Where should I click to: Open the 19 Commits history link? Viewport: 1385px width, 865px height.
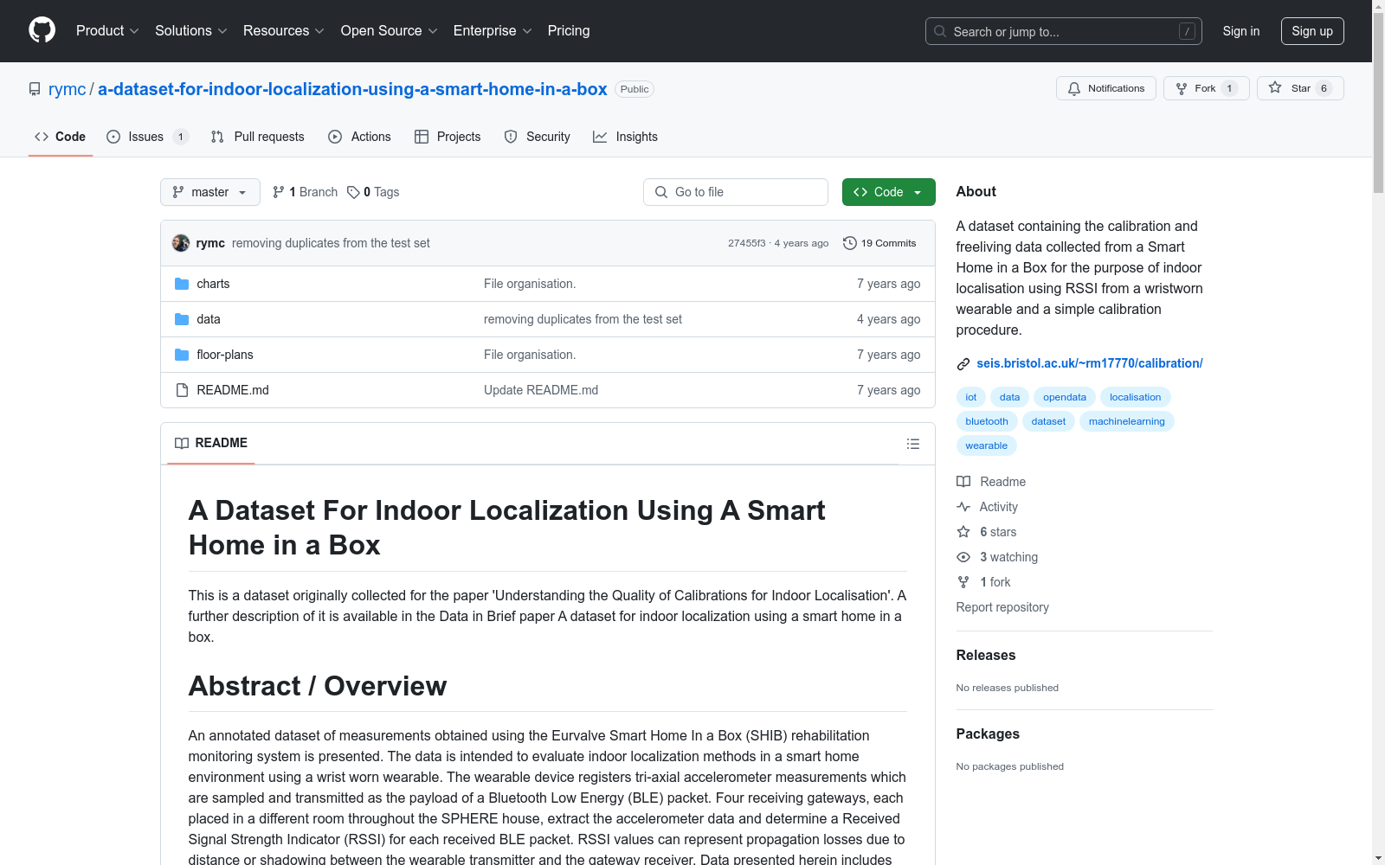[879, 243]
